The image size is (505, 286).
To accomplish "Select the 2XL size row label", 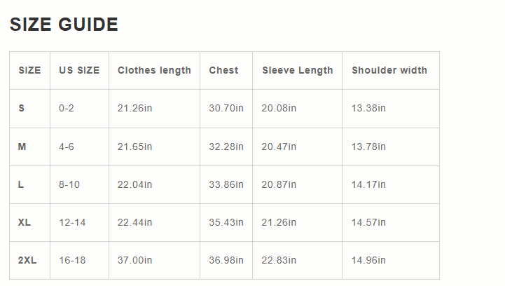I will pyautogui.click(x=27, y=260).
